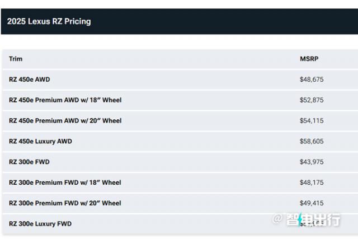
Task: Click the partially hidden RZ 300e Luxury FWD price
Action: point(312,224)
